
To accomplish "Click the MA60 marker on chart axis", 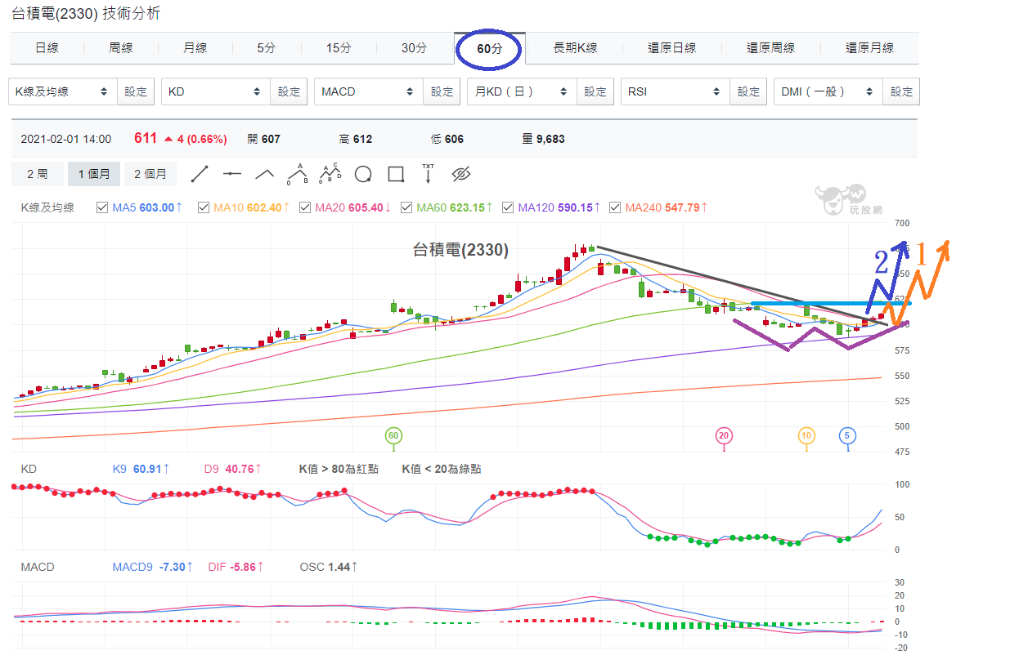I will [x=393, y=436].
